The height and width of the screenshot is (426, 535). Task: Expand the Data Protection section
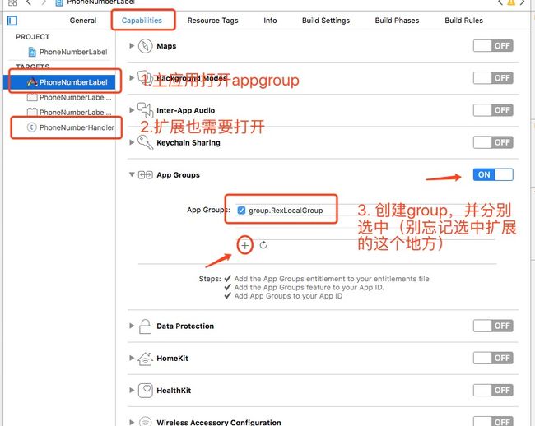click(132, 326)
